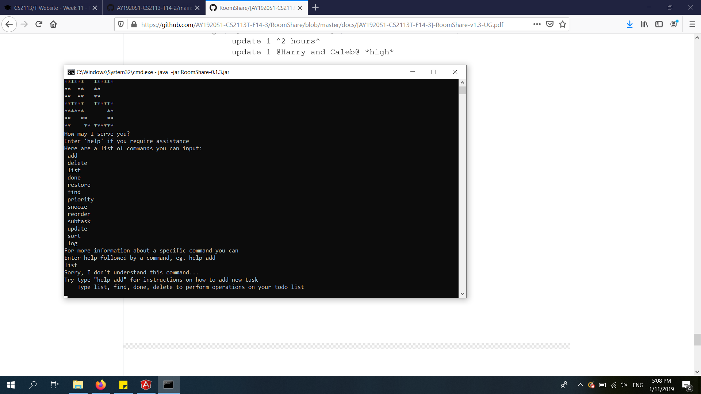
Task: Switch to the AY1920S1-CS2113-T14-2 tab
Action: point(153,8)
